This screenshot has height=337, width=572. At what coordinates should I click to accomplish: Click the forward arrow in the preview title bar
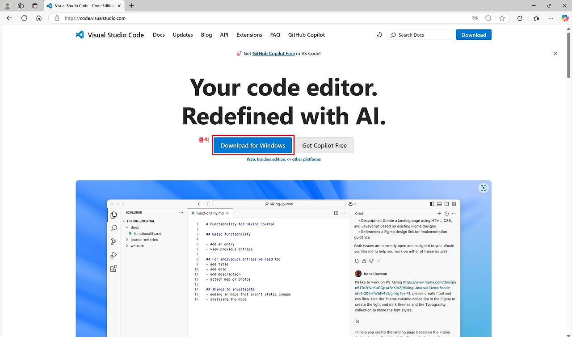click(207, 204)
